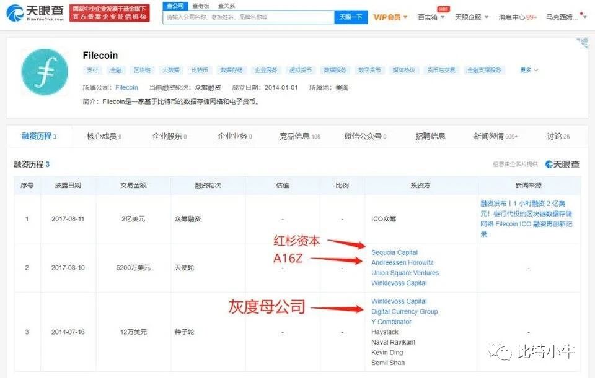
Task: Click the Digital Currency Group investor link
Action: [405, 311]
